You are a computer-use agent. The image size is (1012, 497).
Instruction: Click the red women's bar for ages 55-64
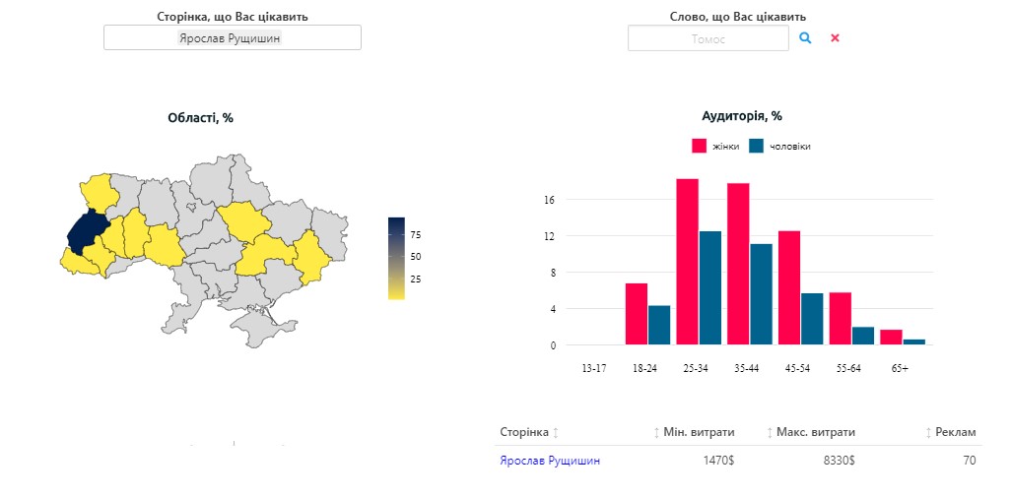pos(840,318)
